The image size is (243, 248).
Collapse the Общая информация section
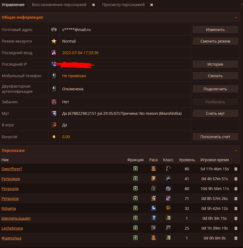(x=236, y=18)
